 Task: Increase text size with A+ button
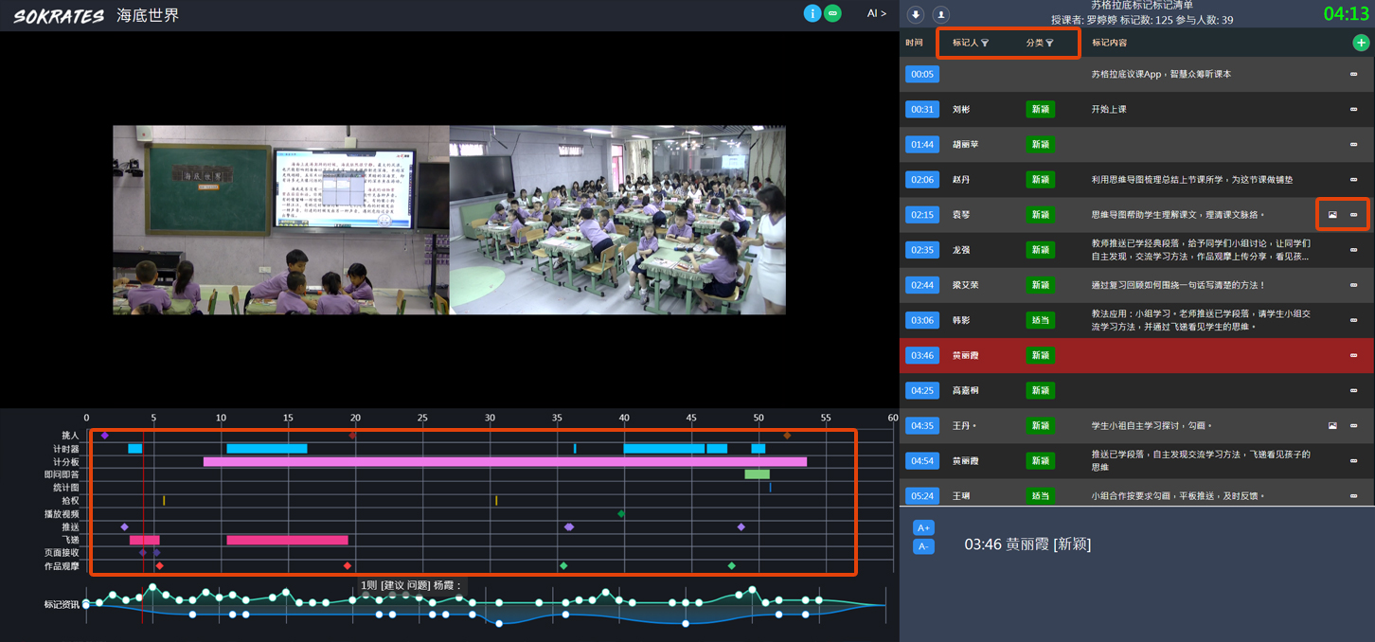click(923, 527)
